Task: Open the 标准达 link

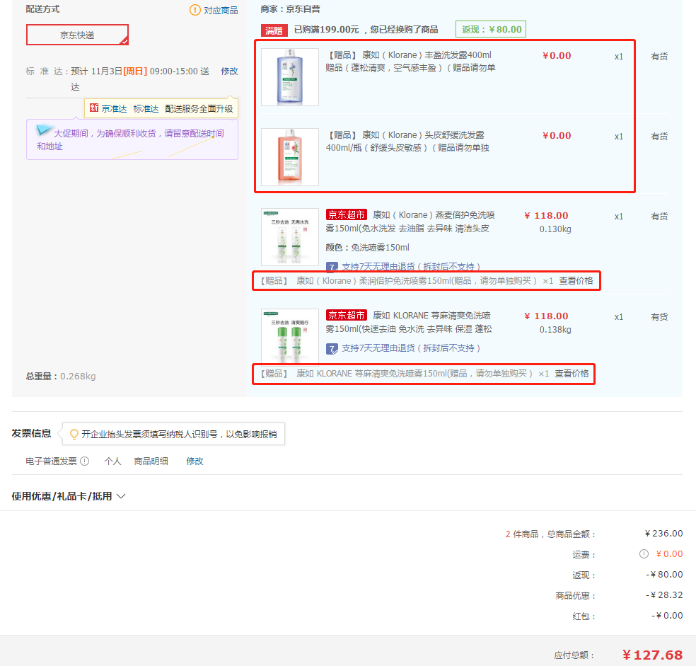Action: (x=146, y=108)
